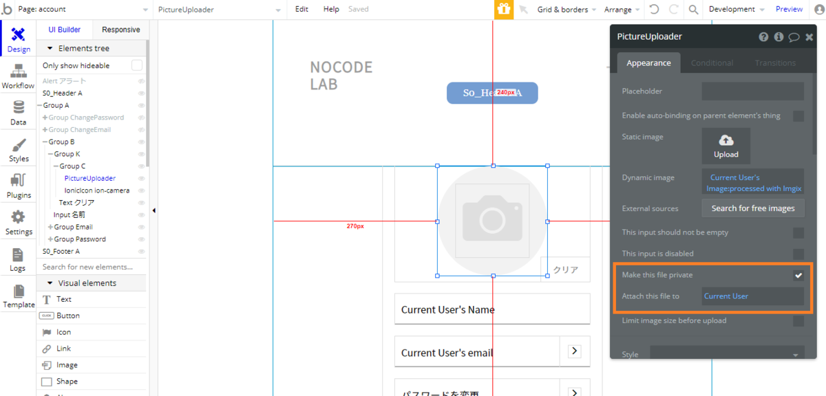Click the Placeholder input field
Image resolution: width=826 pixels, height=396 pixels.
click(753, 91)
